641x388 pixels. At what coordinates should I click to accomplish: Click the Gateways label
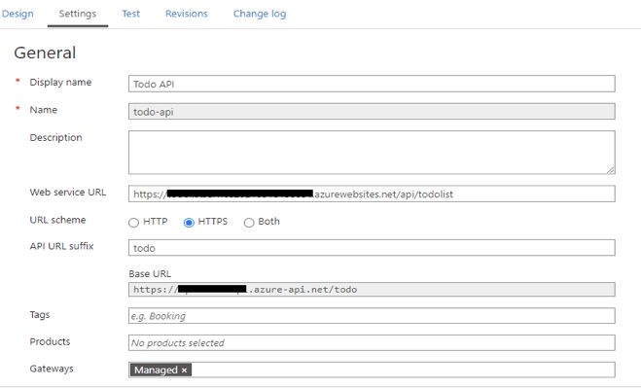point(52,369)
